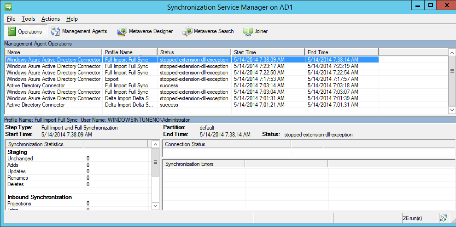The image size is (456, 227).
Task: Click success status of 7:03:14 AM run
Action: [x=169, y=85]
